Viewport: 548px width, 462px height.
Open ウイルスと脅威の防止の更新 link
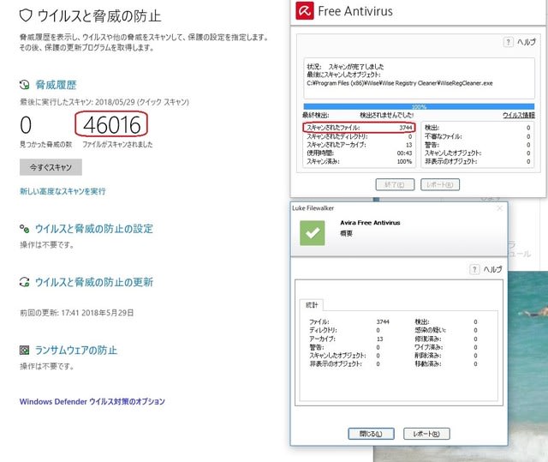[x=94, y=282]
